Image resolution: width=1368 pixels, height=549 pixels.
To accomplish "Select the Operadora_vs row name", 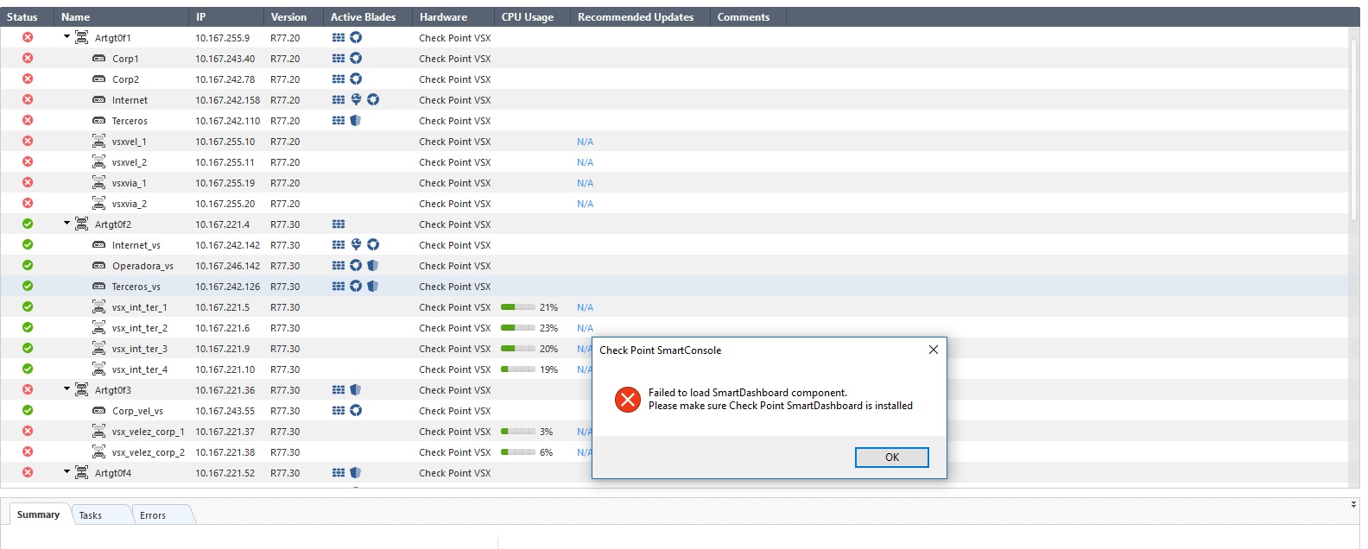I will click(142, 266).
